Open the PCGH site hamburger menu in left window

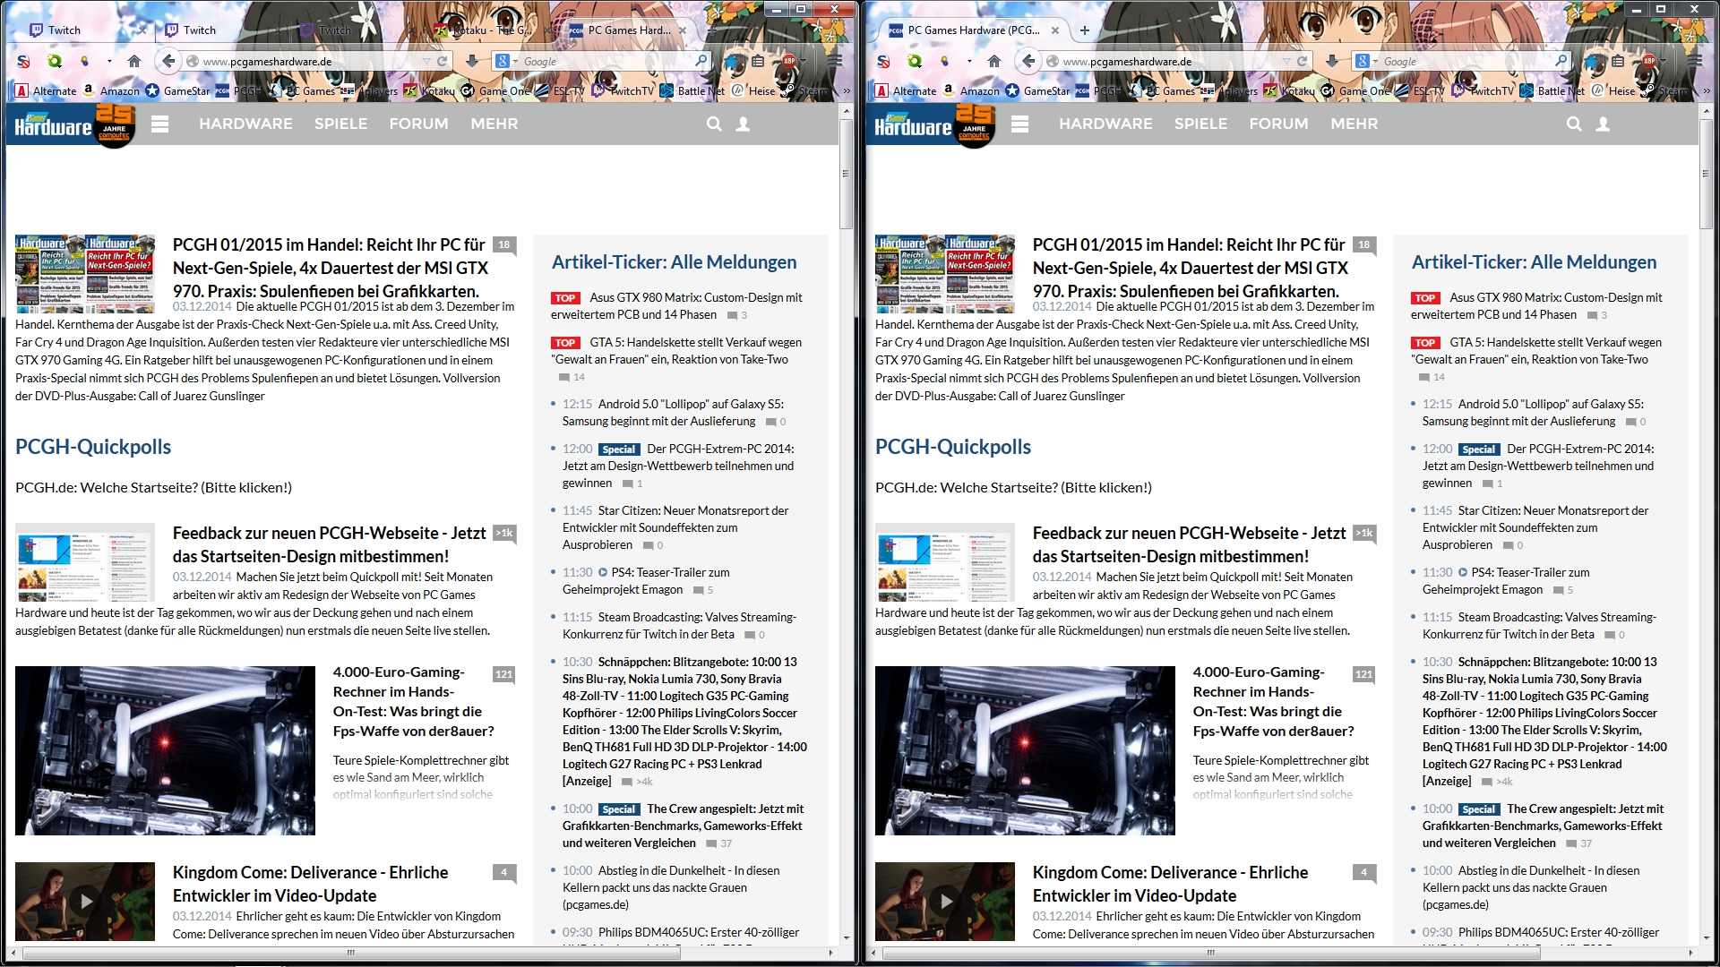[x=160, y=124]
